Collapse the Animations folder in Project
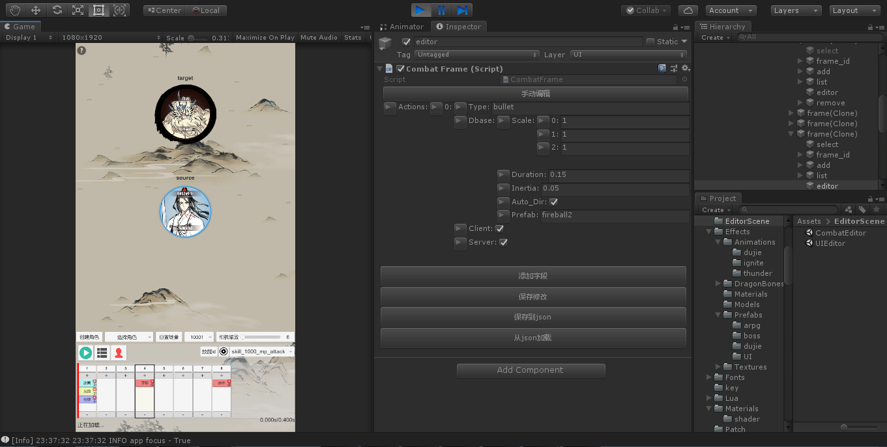Screen dimensions: 887x447 click(718, 242)
